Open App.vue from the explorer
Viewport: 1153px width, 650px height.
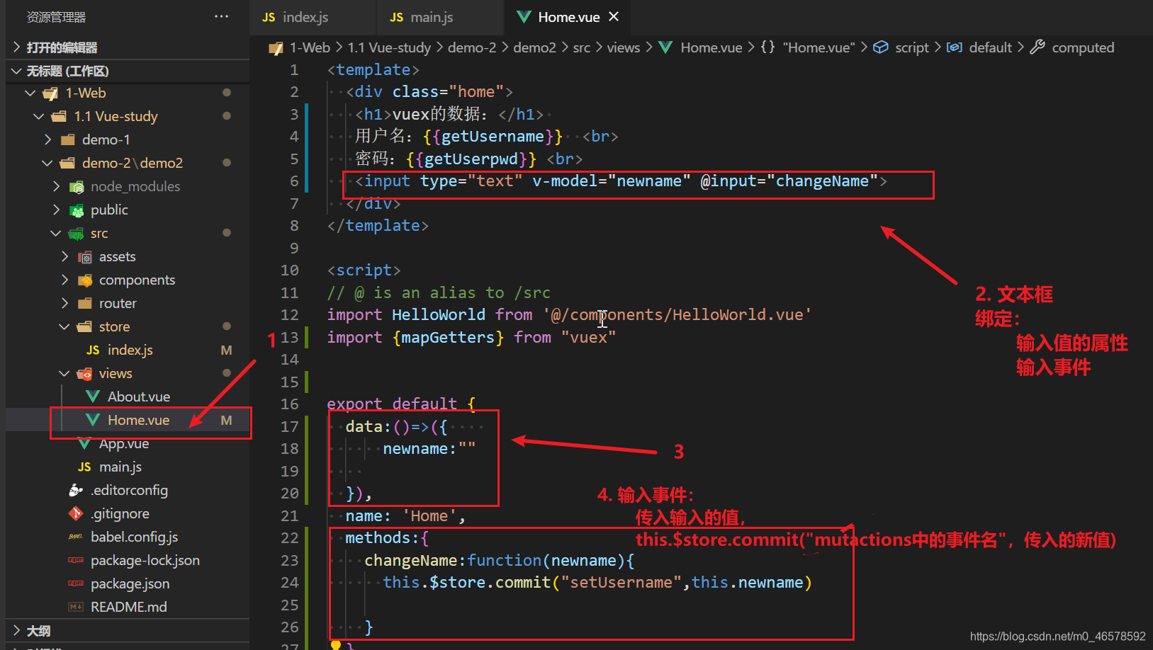pyautogui.click(x=124, y=443)
